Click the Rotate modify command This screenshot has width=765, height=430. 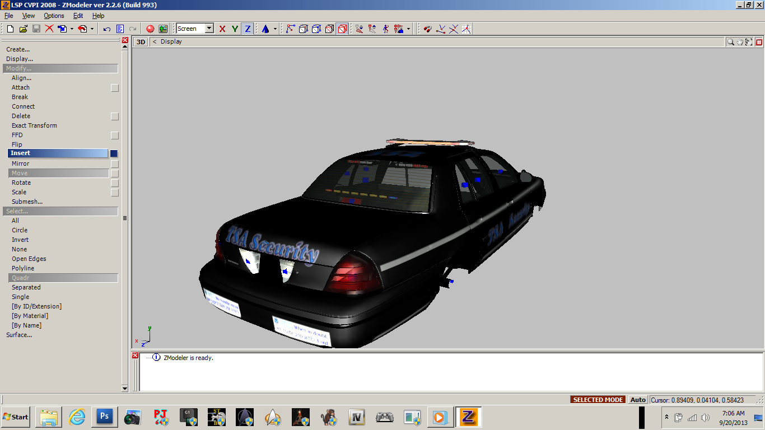click(21, 183)
